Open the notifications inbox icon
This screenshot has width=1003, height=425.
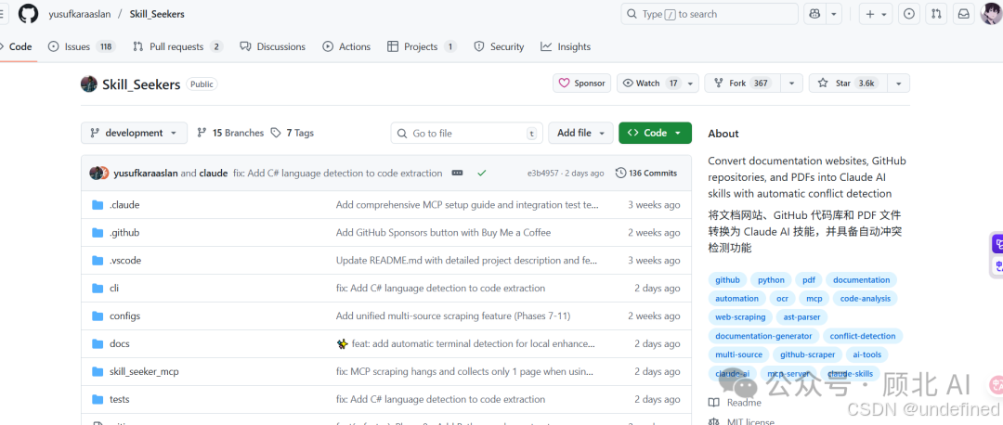(x=963, y=14)
